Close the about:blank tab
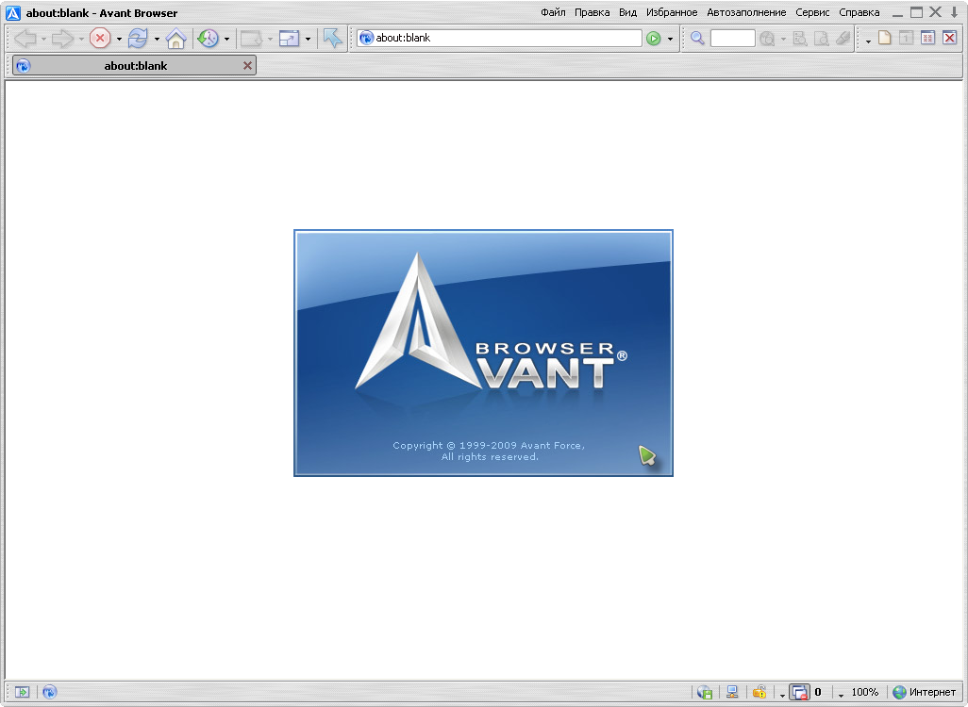This screenshot has height=707, width=968. click(247, 65)
